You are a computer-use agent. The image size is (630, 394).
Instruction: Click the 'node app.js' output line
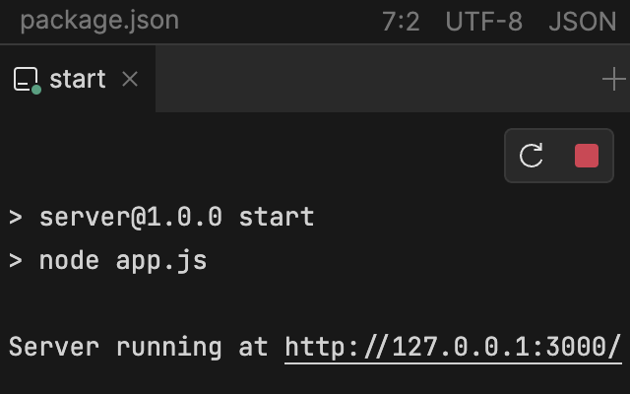[x=123, y=261]
